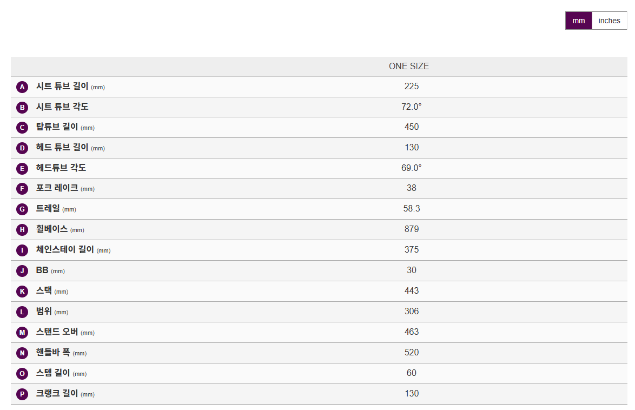Click the G marker for trail
The width and height of the screenshot is (635, 410).
22,209
